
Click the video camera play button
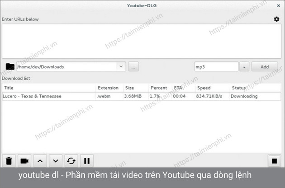pos(24,161)
